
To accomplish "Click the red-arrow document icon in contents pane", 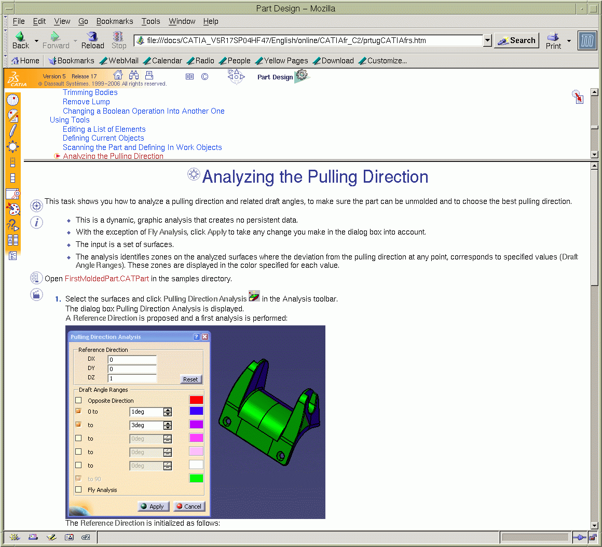I will (578, 97).
